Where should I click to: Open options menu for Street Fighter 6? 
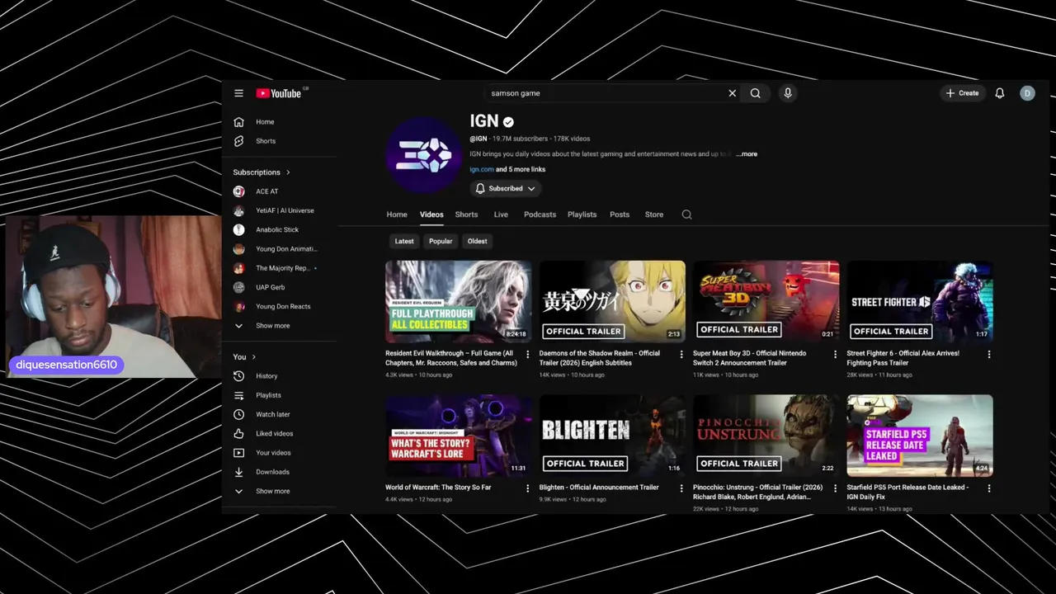click(x=989, y=355)
